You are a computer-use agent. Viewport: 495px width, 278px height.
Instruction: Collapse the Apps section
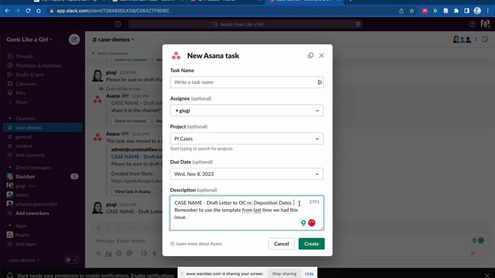(10, 225)
